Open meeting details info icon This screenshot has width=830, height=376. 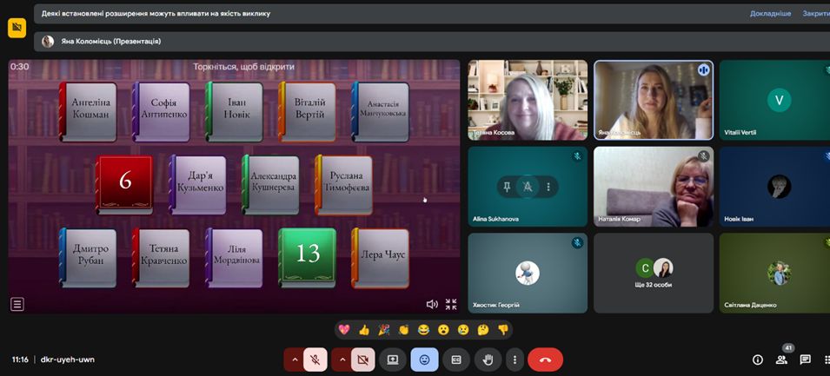[x=757, y=360]
